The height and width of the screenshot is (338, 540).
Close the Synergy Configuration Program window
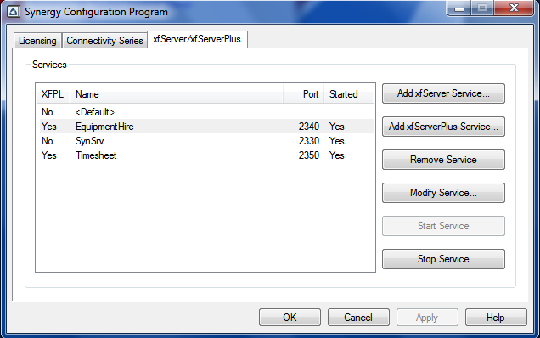coord(514,8)
